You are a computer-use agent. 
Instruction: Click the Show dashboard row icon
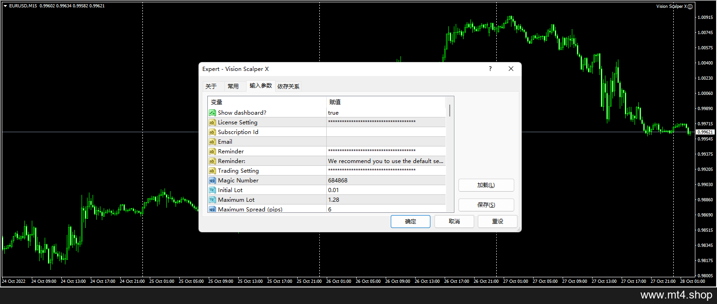tap(212, 113)
